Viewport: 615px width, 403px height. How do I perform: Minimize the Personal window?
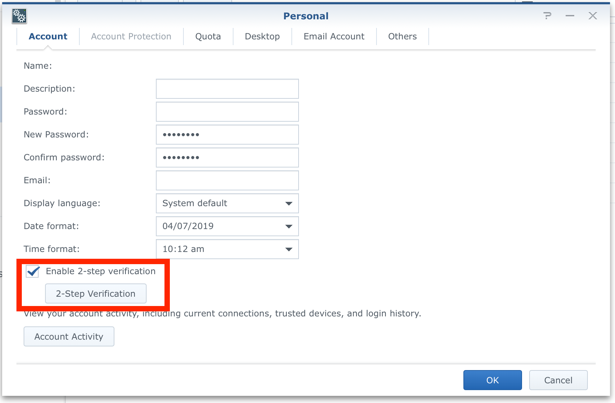pyautogui.click(x=570, y=16)
